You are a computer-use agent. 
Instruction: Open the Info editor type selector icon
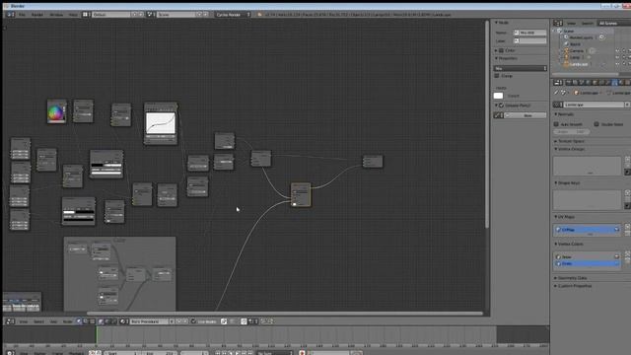coord(11,15)
